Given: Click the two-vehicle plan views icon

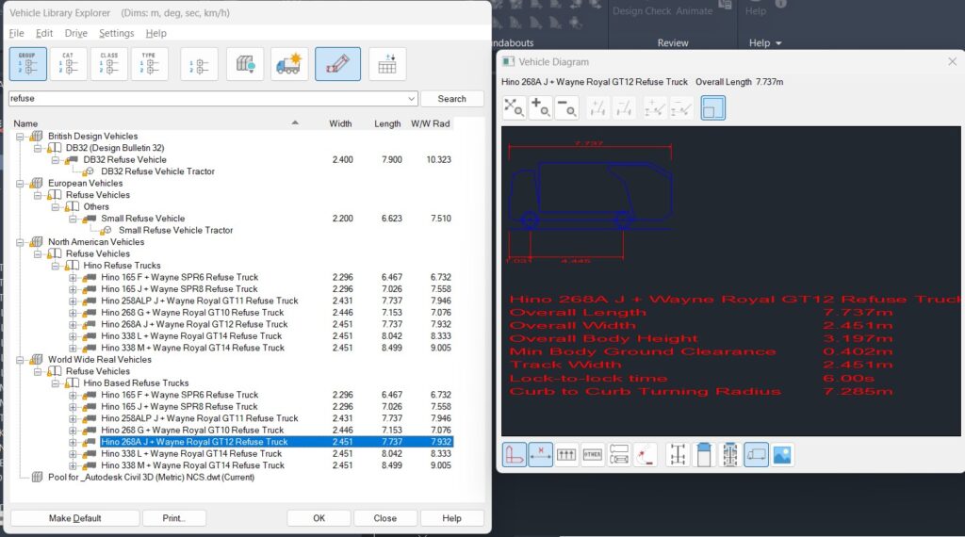Looking at the screenshot, I should [619, 455].
